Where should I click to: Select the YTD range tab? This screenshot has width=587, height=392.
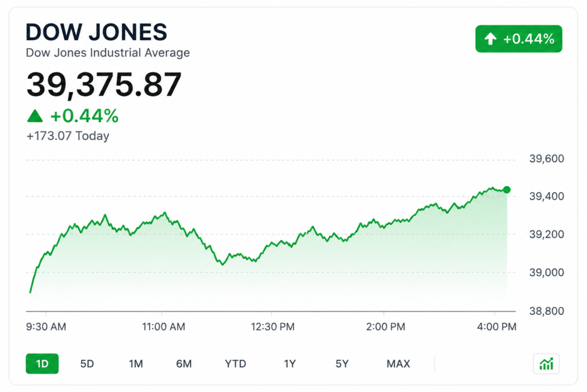pos(236,363)
